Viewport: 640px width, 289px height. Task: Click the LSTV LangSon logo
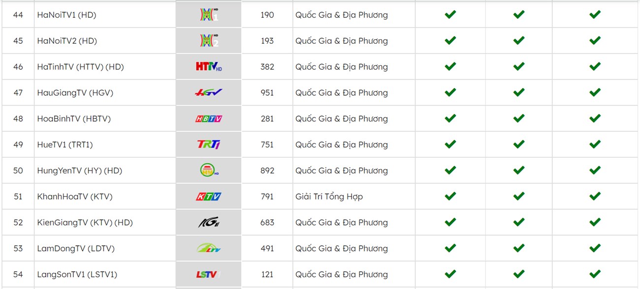209,274
